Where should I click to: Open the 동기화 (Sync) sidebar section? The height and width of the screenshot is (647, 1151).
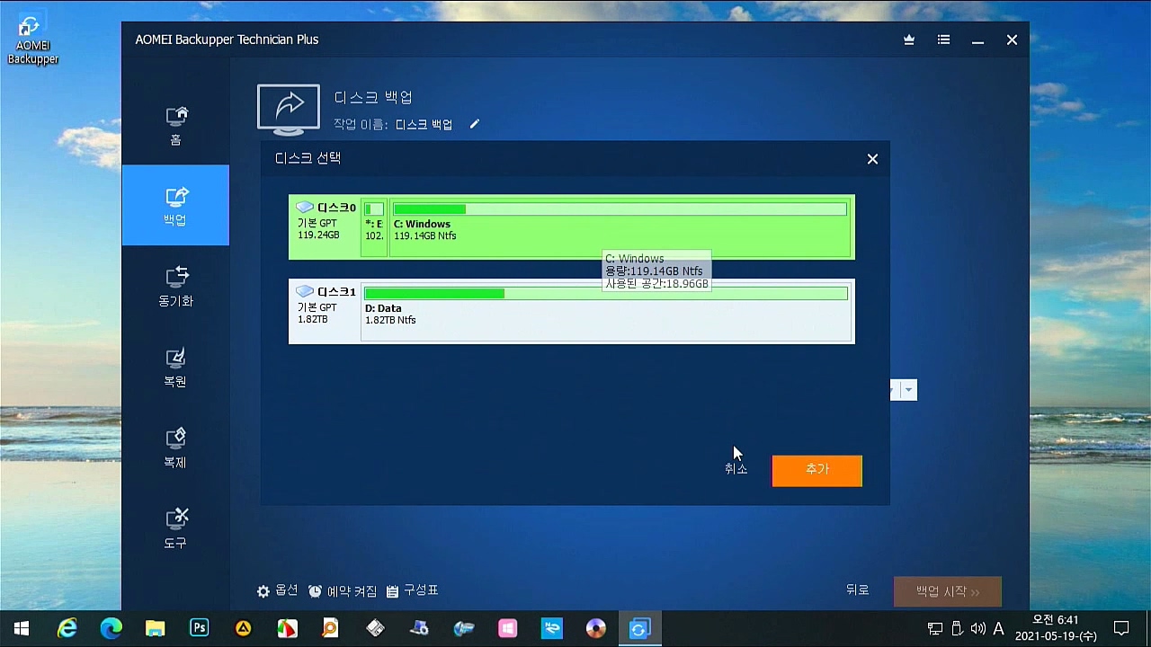175,286
